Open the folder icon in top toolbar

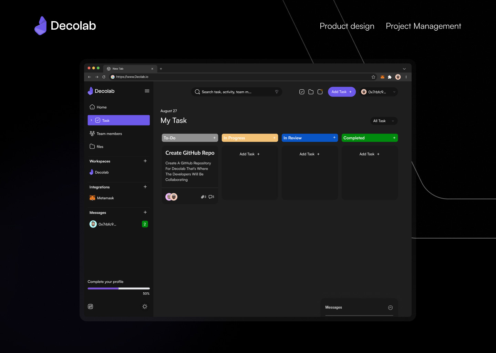pos(311,92)
